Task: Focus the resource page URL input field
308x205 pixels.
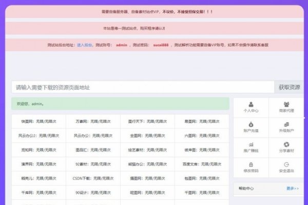Action: click(x=143, y=87)
